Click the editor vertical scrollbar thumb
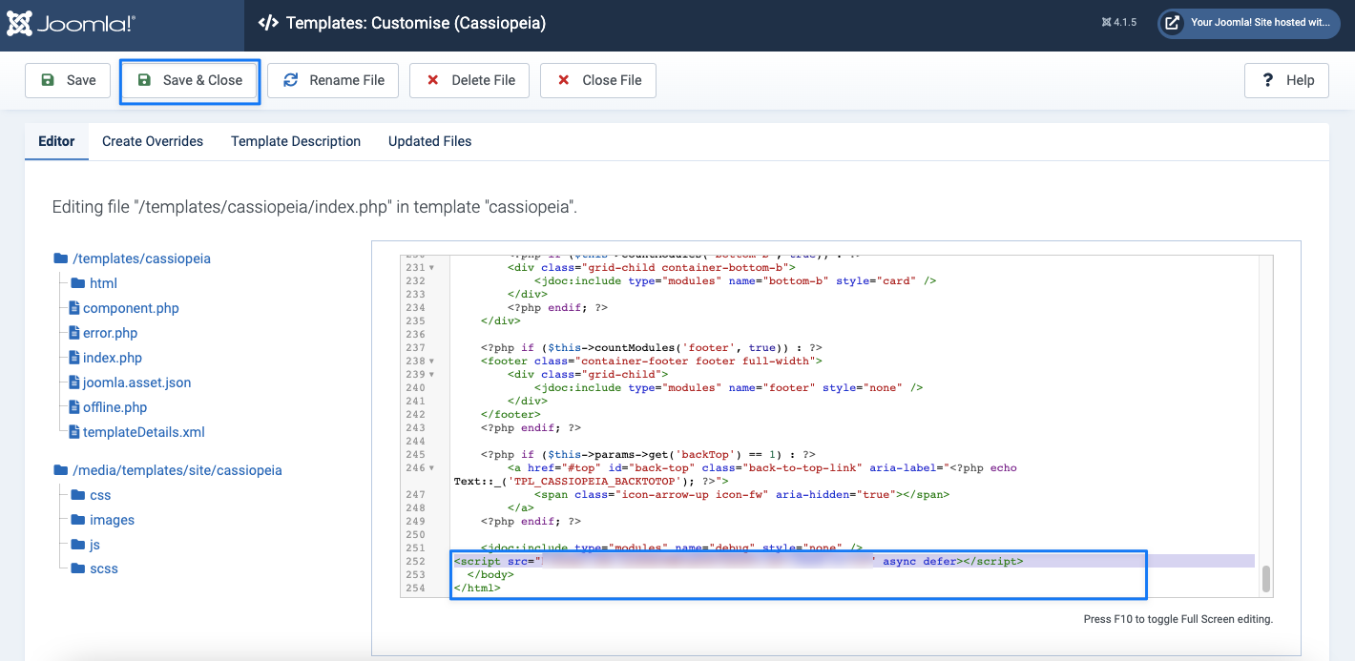The image size is (1355, 661). click(x=1266, y=578)
